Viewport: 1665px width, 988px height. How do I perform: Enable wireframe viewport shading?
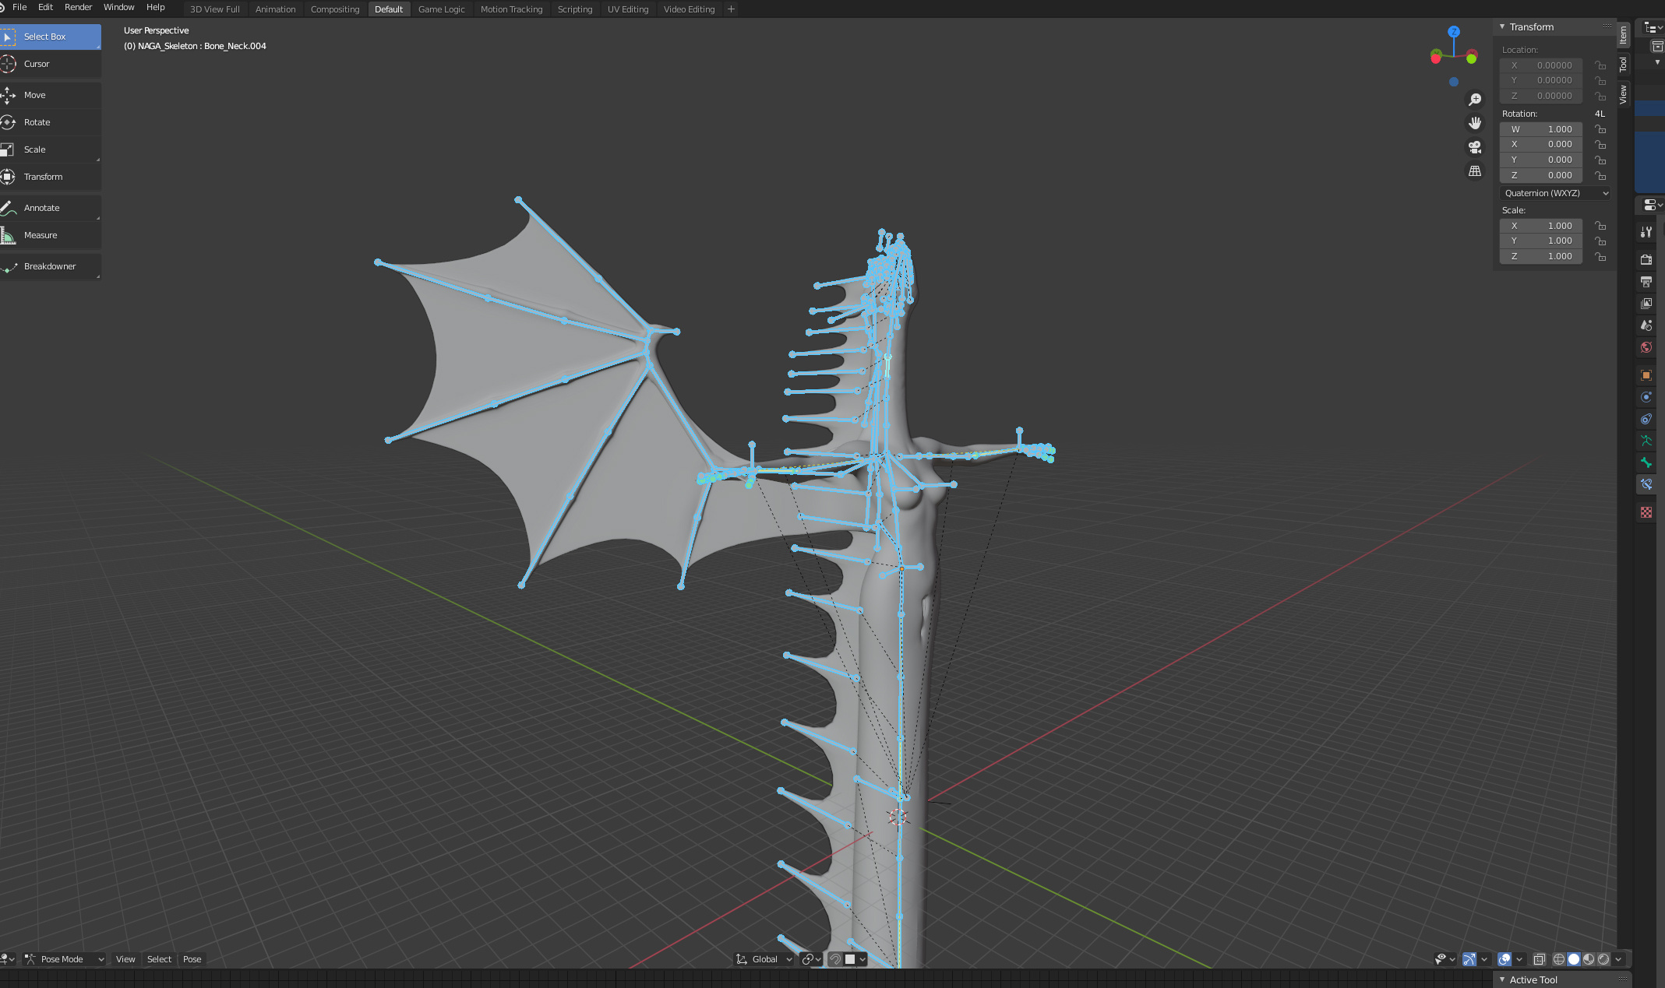(1558, 959)
